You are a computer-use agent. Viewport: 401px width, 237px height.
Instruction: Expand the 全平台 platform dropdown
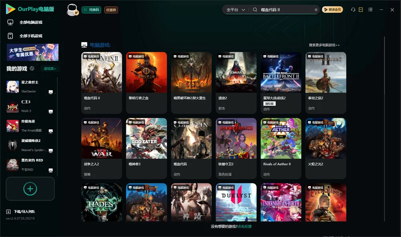pyautogui.click(x=235, y=10)
